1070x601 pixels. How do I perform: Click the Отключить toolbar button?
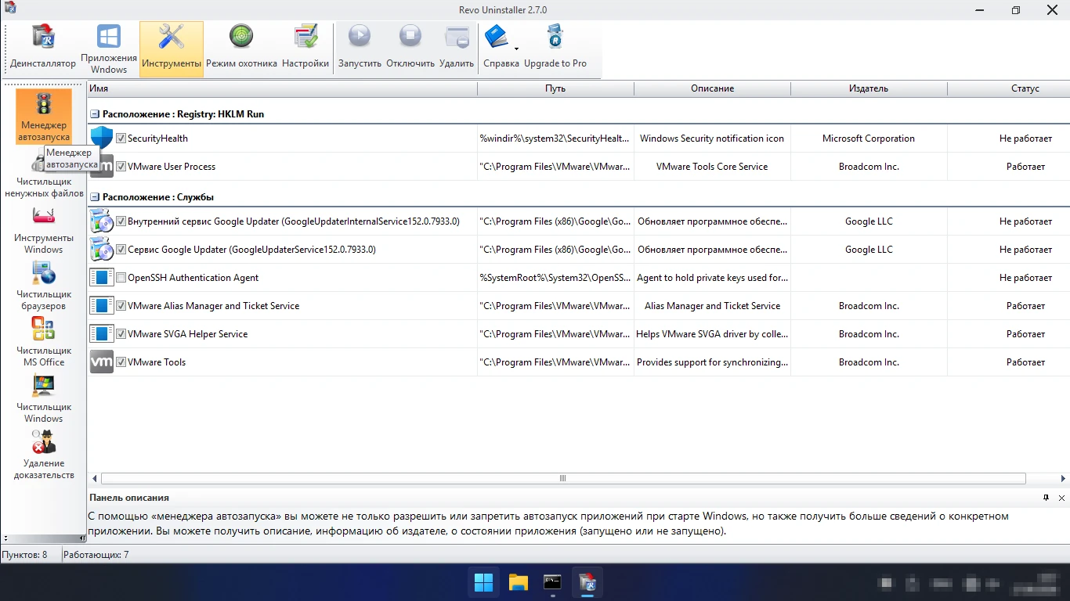(410, 49)
